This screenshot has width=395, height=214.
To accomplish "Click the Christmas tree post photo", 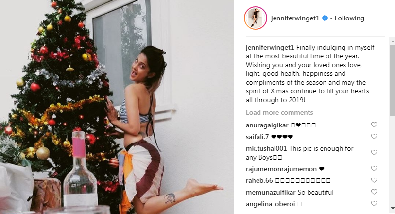I will pos(117,107).
